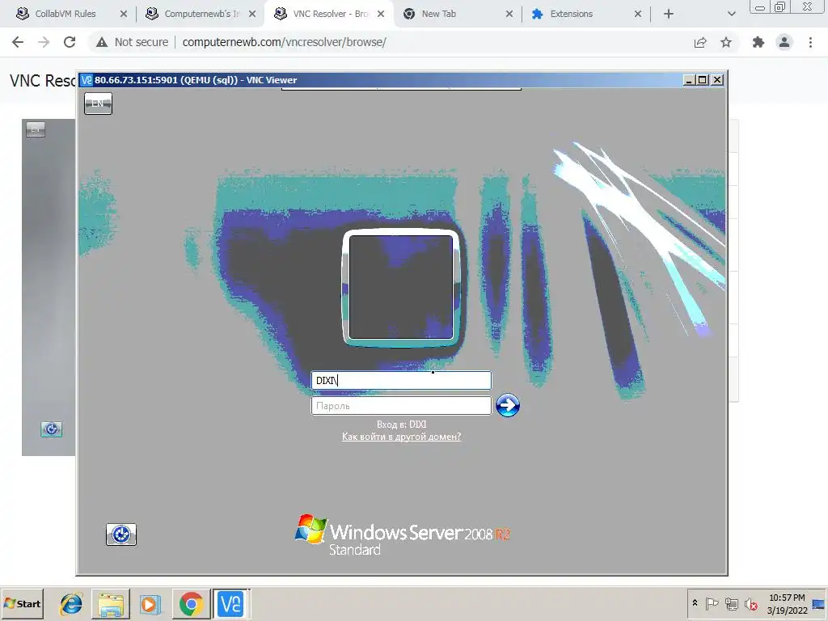
Task: Open the Chrome three-dot menu
Action: coord(810,42)
